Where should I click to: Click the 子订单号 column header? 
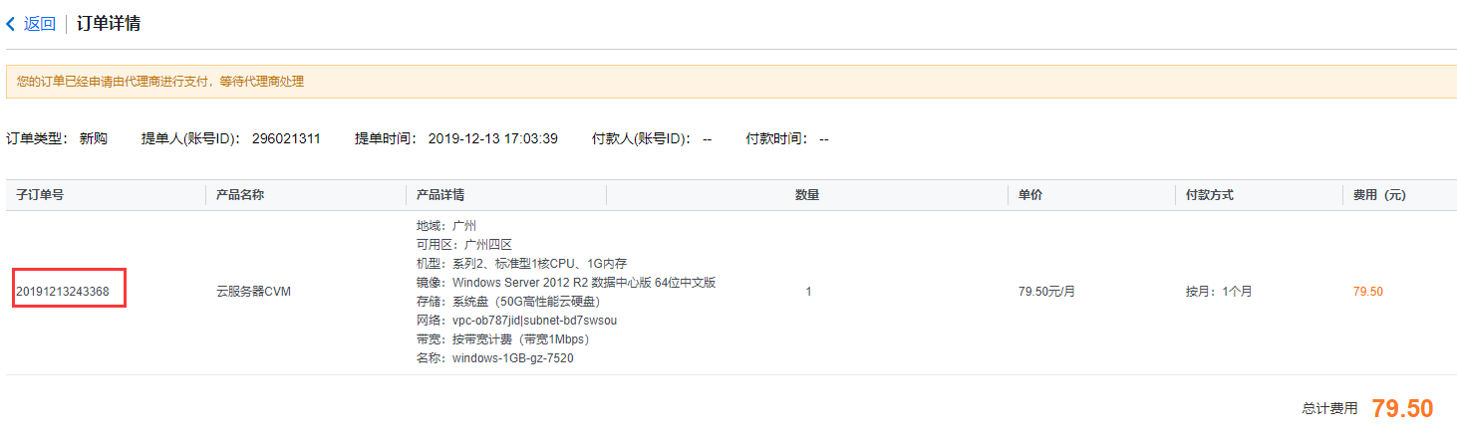coord(40,195)
